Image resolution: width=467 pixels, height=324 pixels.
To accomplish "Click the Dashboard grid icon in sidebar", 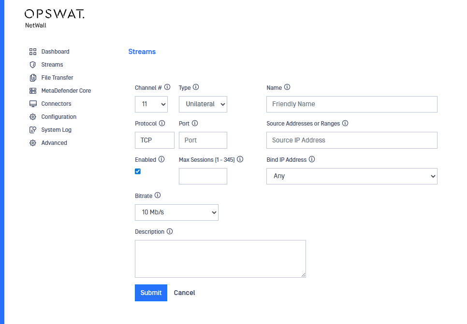I will click(x=33, y=52).
